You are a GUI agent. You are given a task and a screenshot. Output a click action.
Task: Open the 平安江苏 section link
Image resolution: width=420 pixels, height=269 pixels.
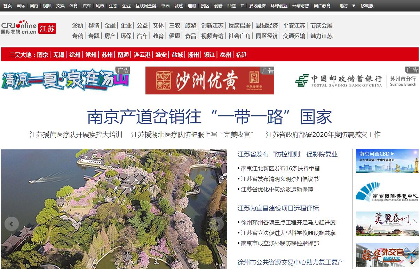pyautogui.click(x=294, y=25)
